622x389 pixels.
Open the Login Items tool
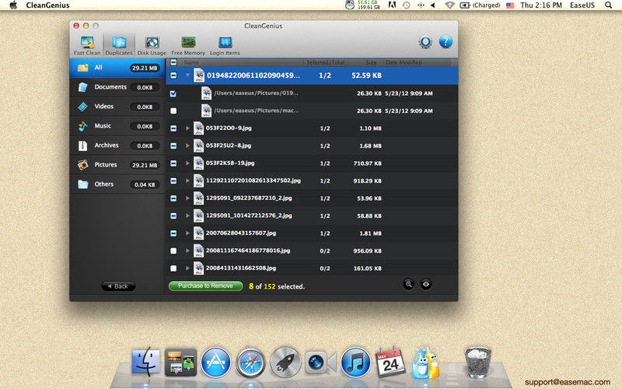click(225, 46)
